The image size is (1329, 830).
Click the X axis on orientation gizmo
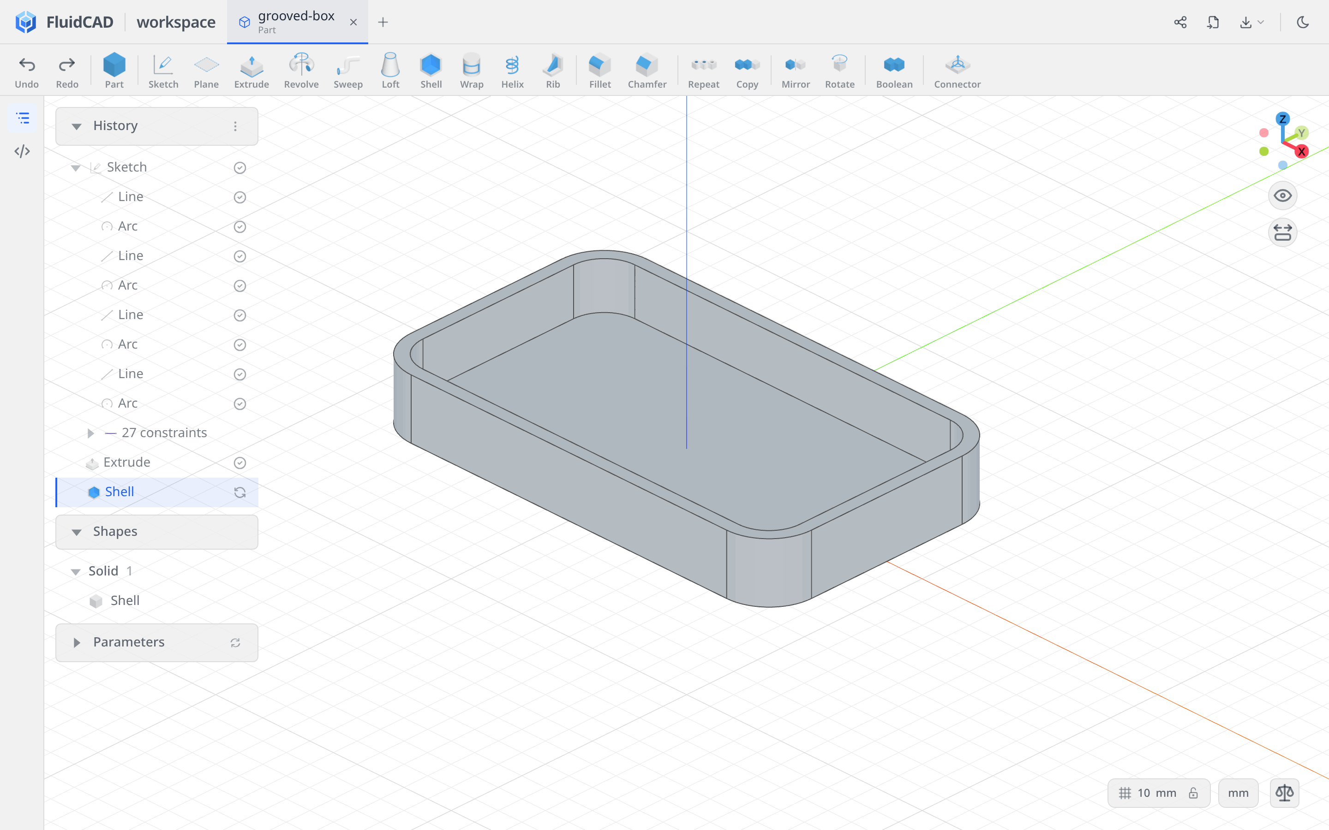pyautogui.click(x=1301, y=152)
